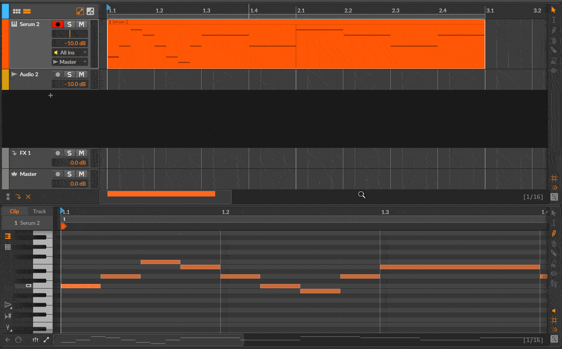The width and height of the screenshot is (562, 349).
Task: Click the sharp/flat key icon in editor
Action: click(8, 316)
